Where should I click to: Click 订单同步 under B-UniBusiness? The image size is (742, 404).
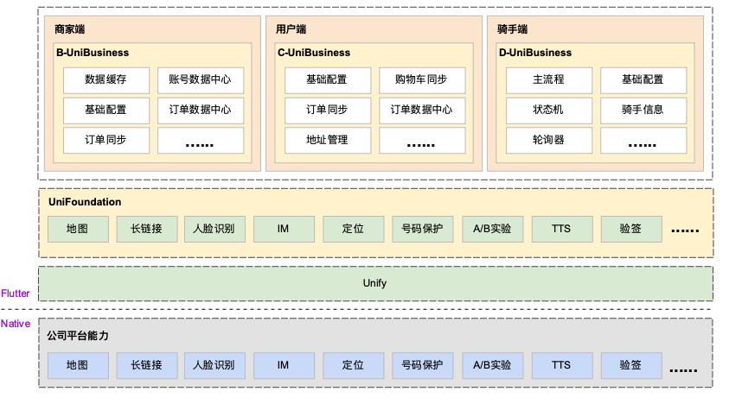[x=106, y=140]
